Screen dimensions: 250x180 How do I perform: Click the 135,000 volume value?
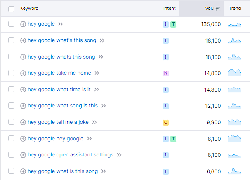point(211,24)
